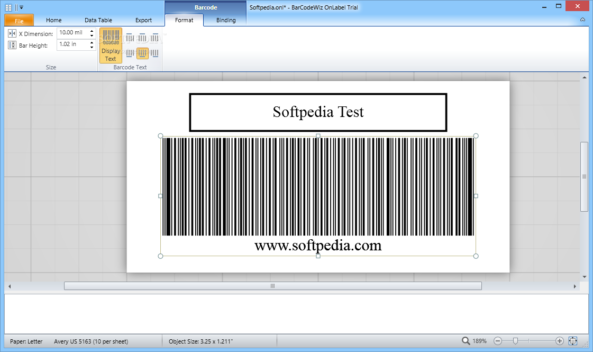Click the Softpedia Test text box
This screenshot has height=352, width=593.
[318, 112]
